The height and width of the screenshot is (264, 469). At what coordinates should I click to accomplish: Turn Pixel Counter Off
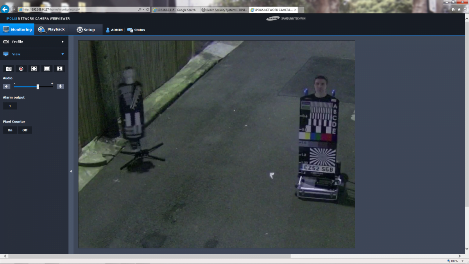click(x=25, y=130)
